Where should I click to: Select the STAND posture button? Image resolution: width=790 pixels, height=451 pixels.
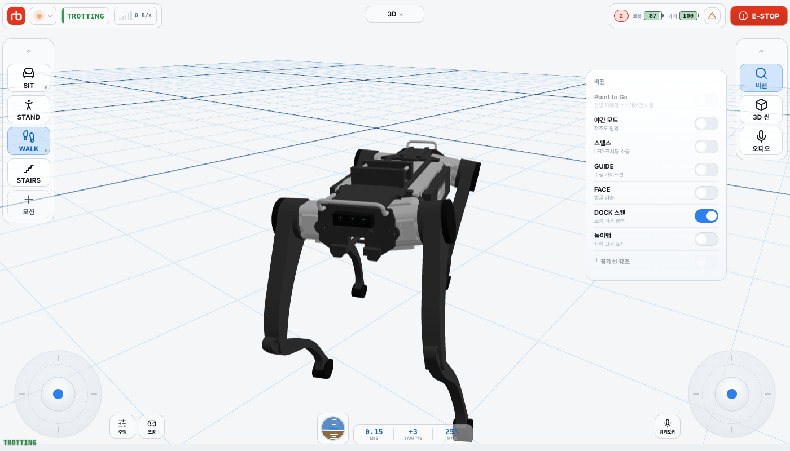(x=29, y=109)
